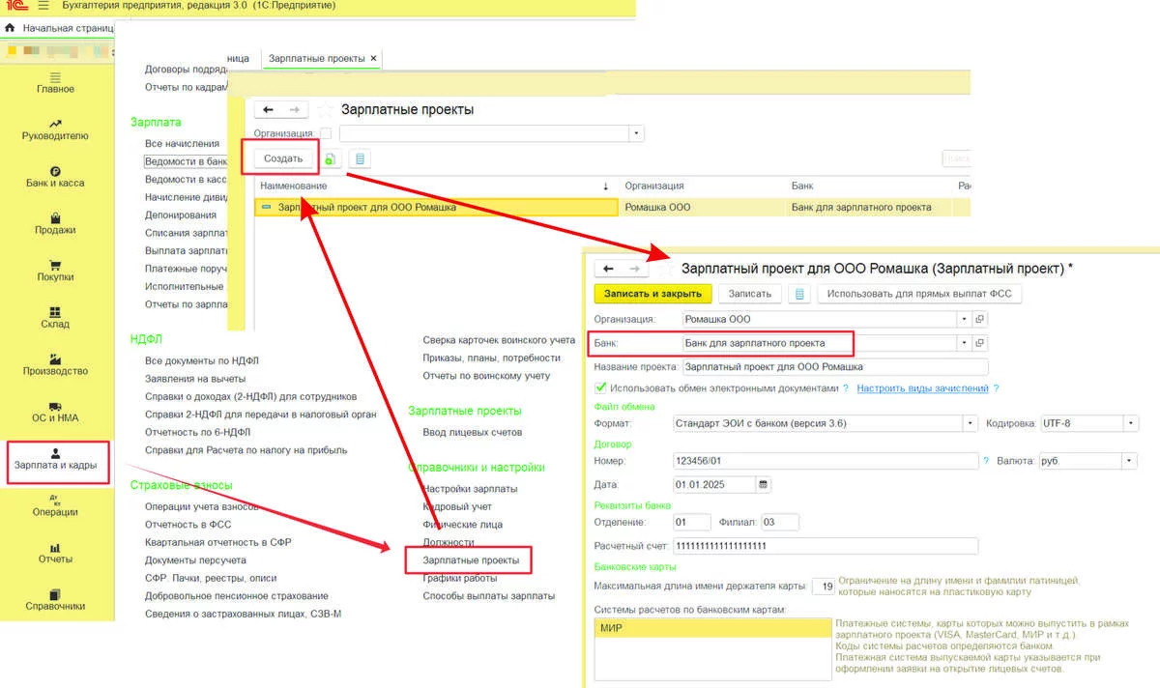Click Максимальная длина имени field 19
This screenshot has height=688, width=1160.
(x=824, y=587)
